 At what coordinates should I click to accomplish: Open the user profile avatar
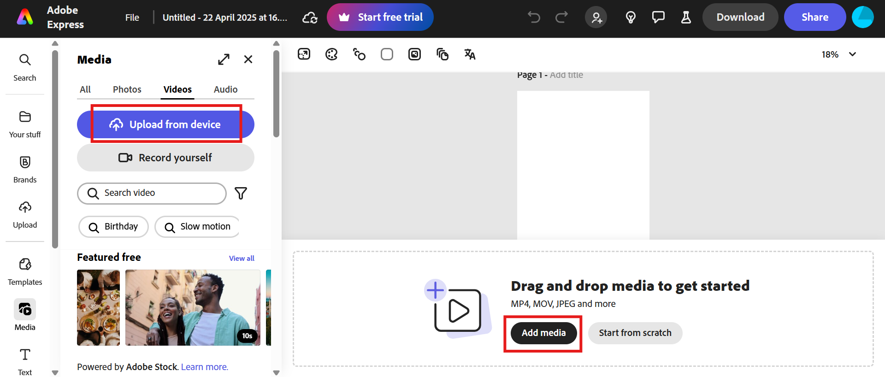(x=863, y=17)
